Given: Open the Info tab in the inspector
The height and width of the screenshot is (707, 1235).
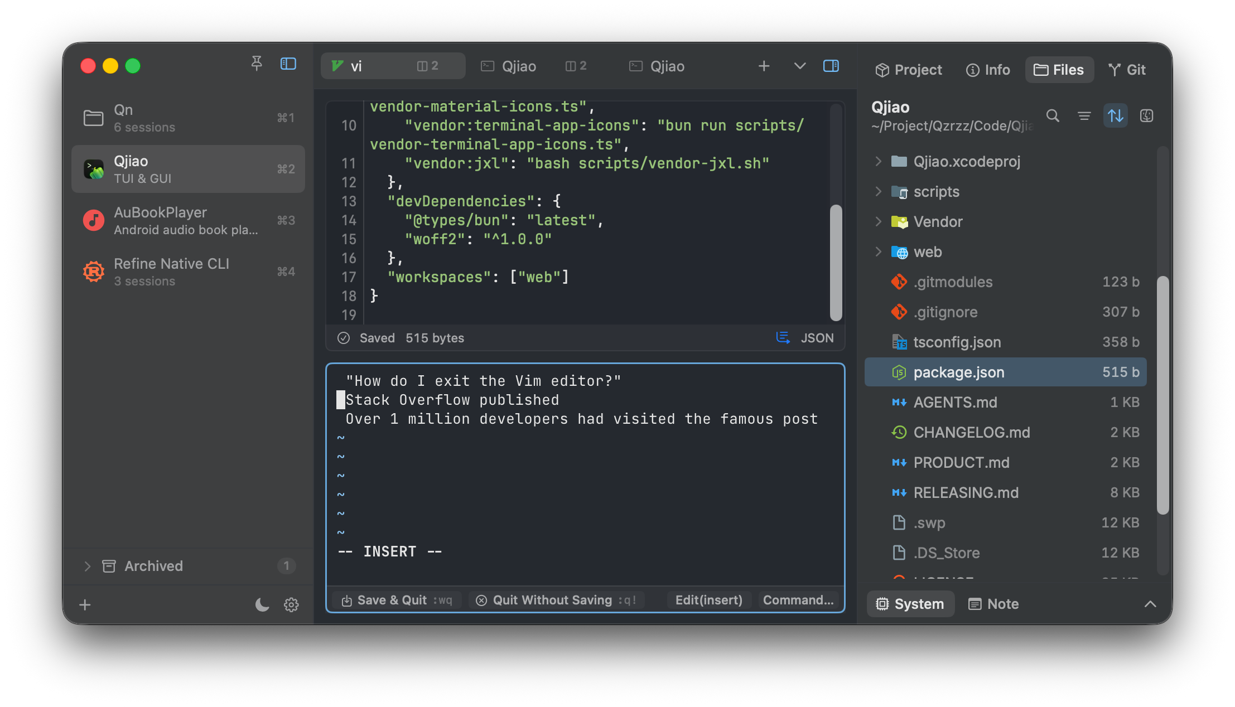Looking at the screenshot, I should [988, 70].
